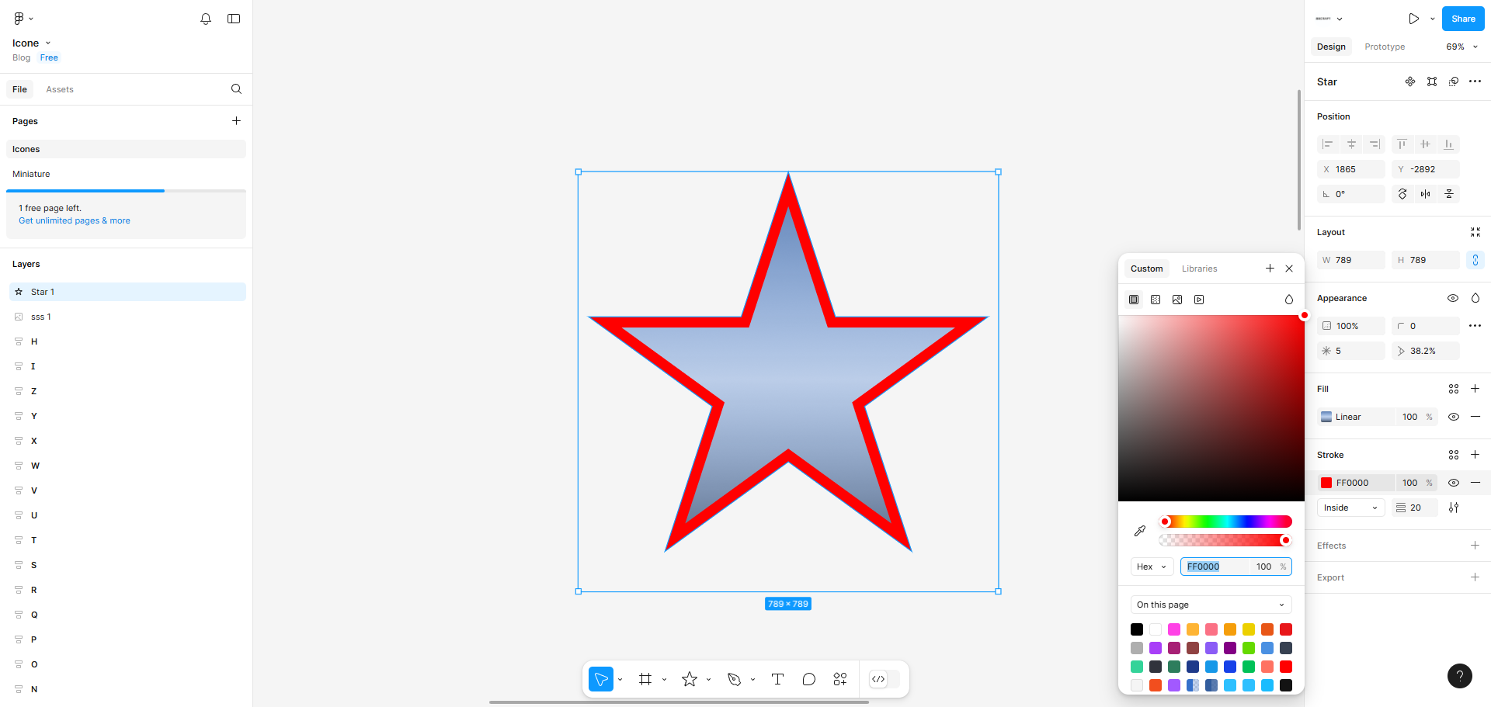
Task: Open the Actions tool in toolbar
Action: (840, 679)
